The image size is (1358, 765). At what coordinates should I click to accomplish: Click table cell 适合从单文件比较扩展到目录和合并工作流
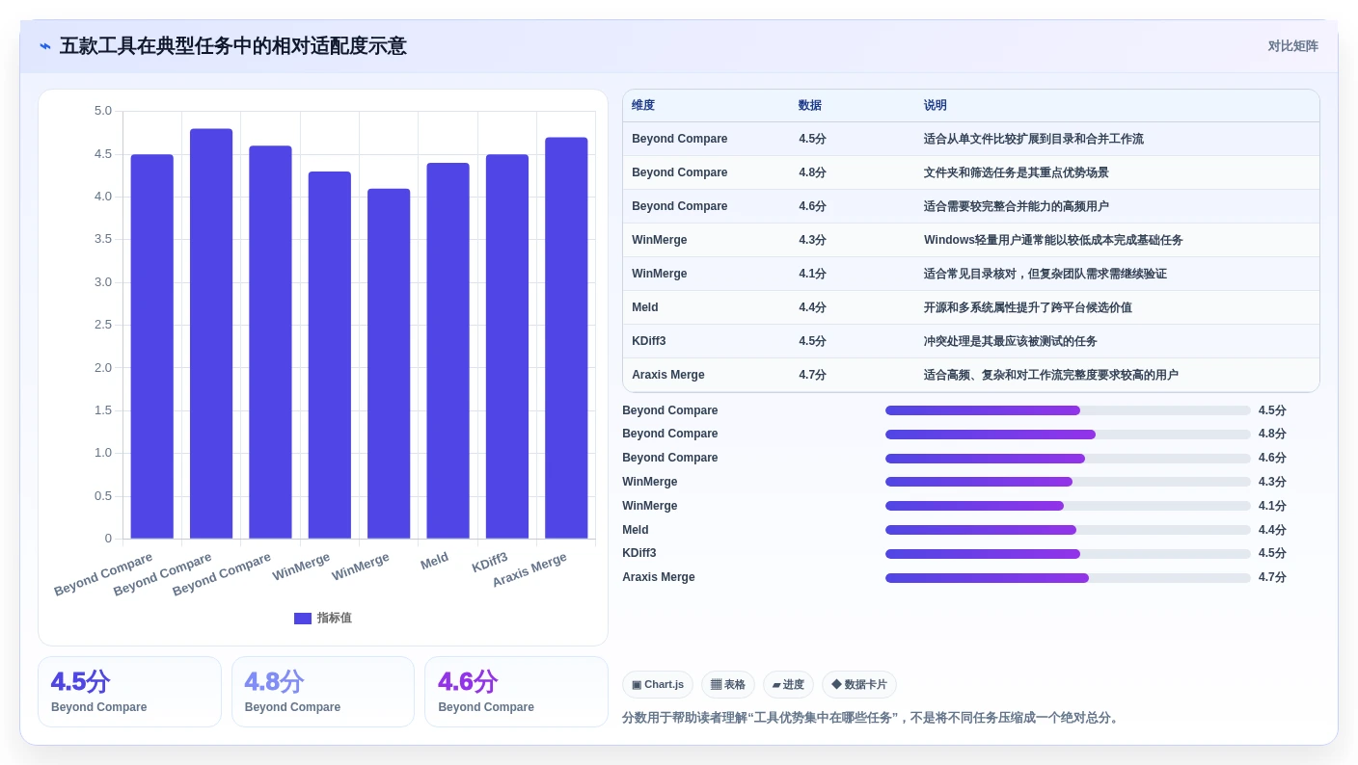click(1034, 139)
